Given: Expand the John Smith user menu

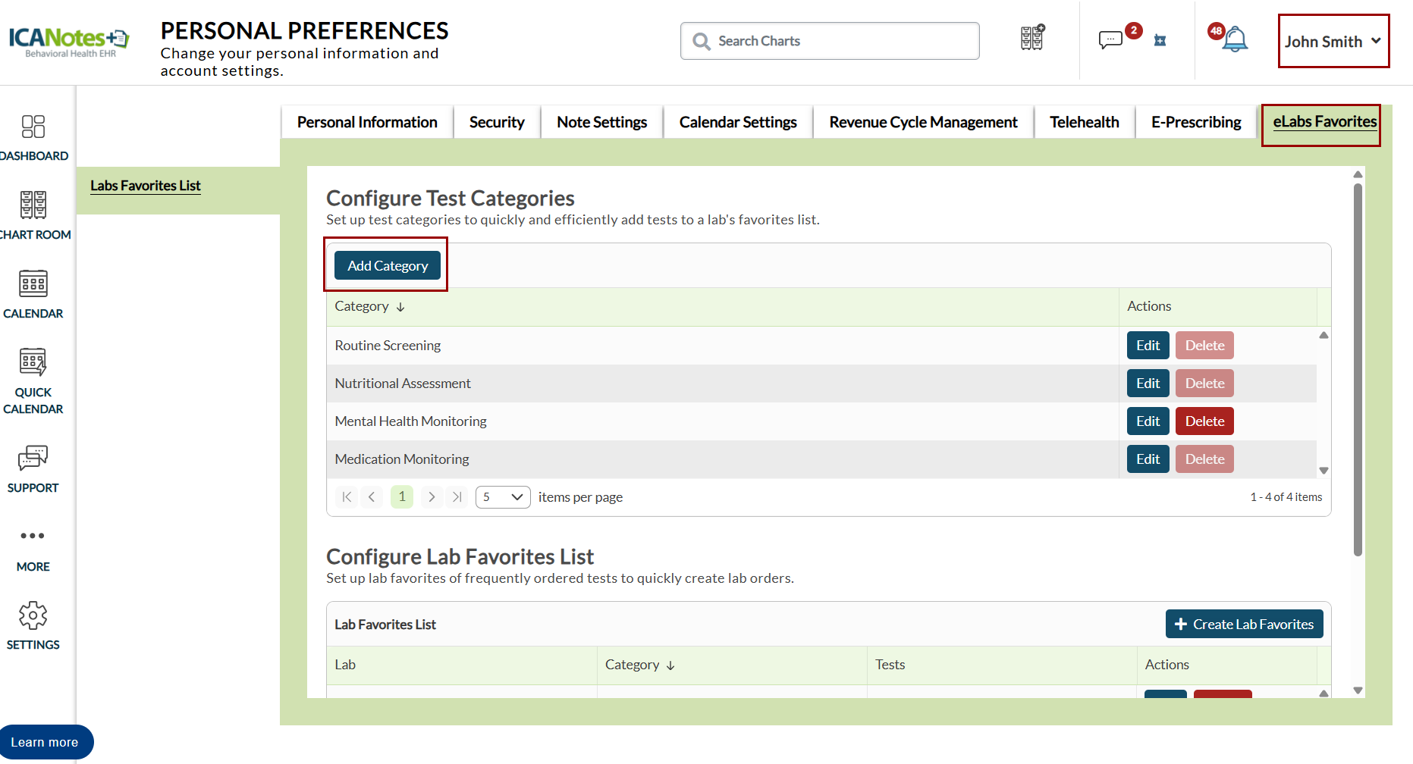Looking at the screenshot, I should (x=1333, y=42).
